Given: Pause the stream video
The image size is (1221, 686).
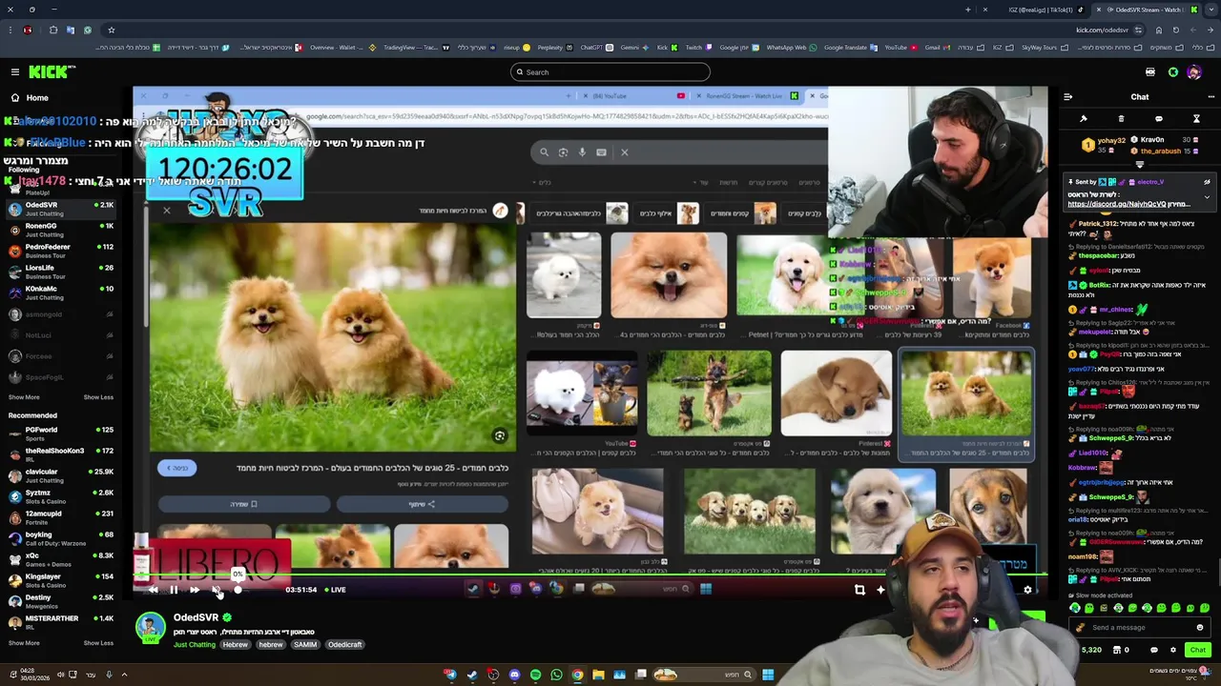Looking at the screenshot, I should pos(174,590).
